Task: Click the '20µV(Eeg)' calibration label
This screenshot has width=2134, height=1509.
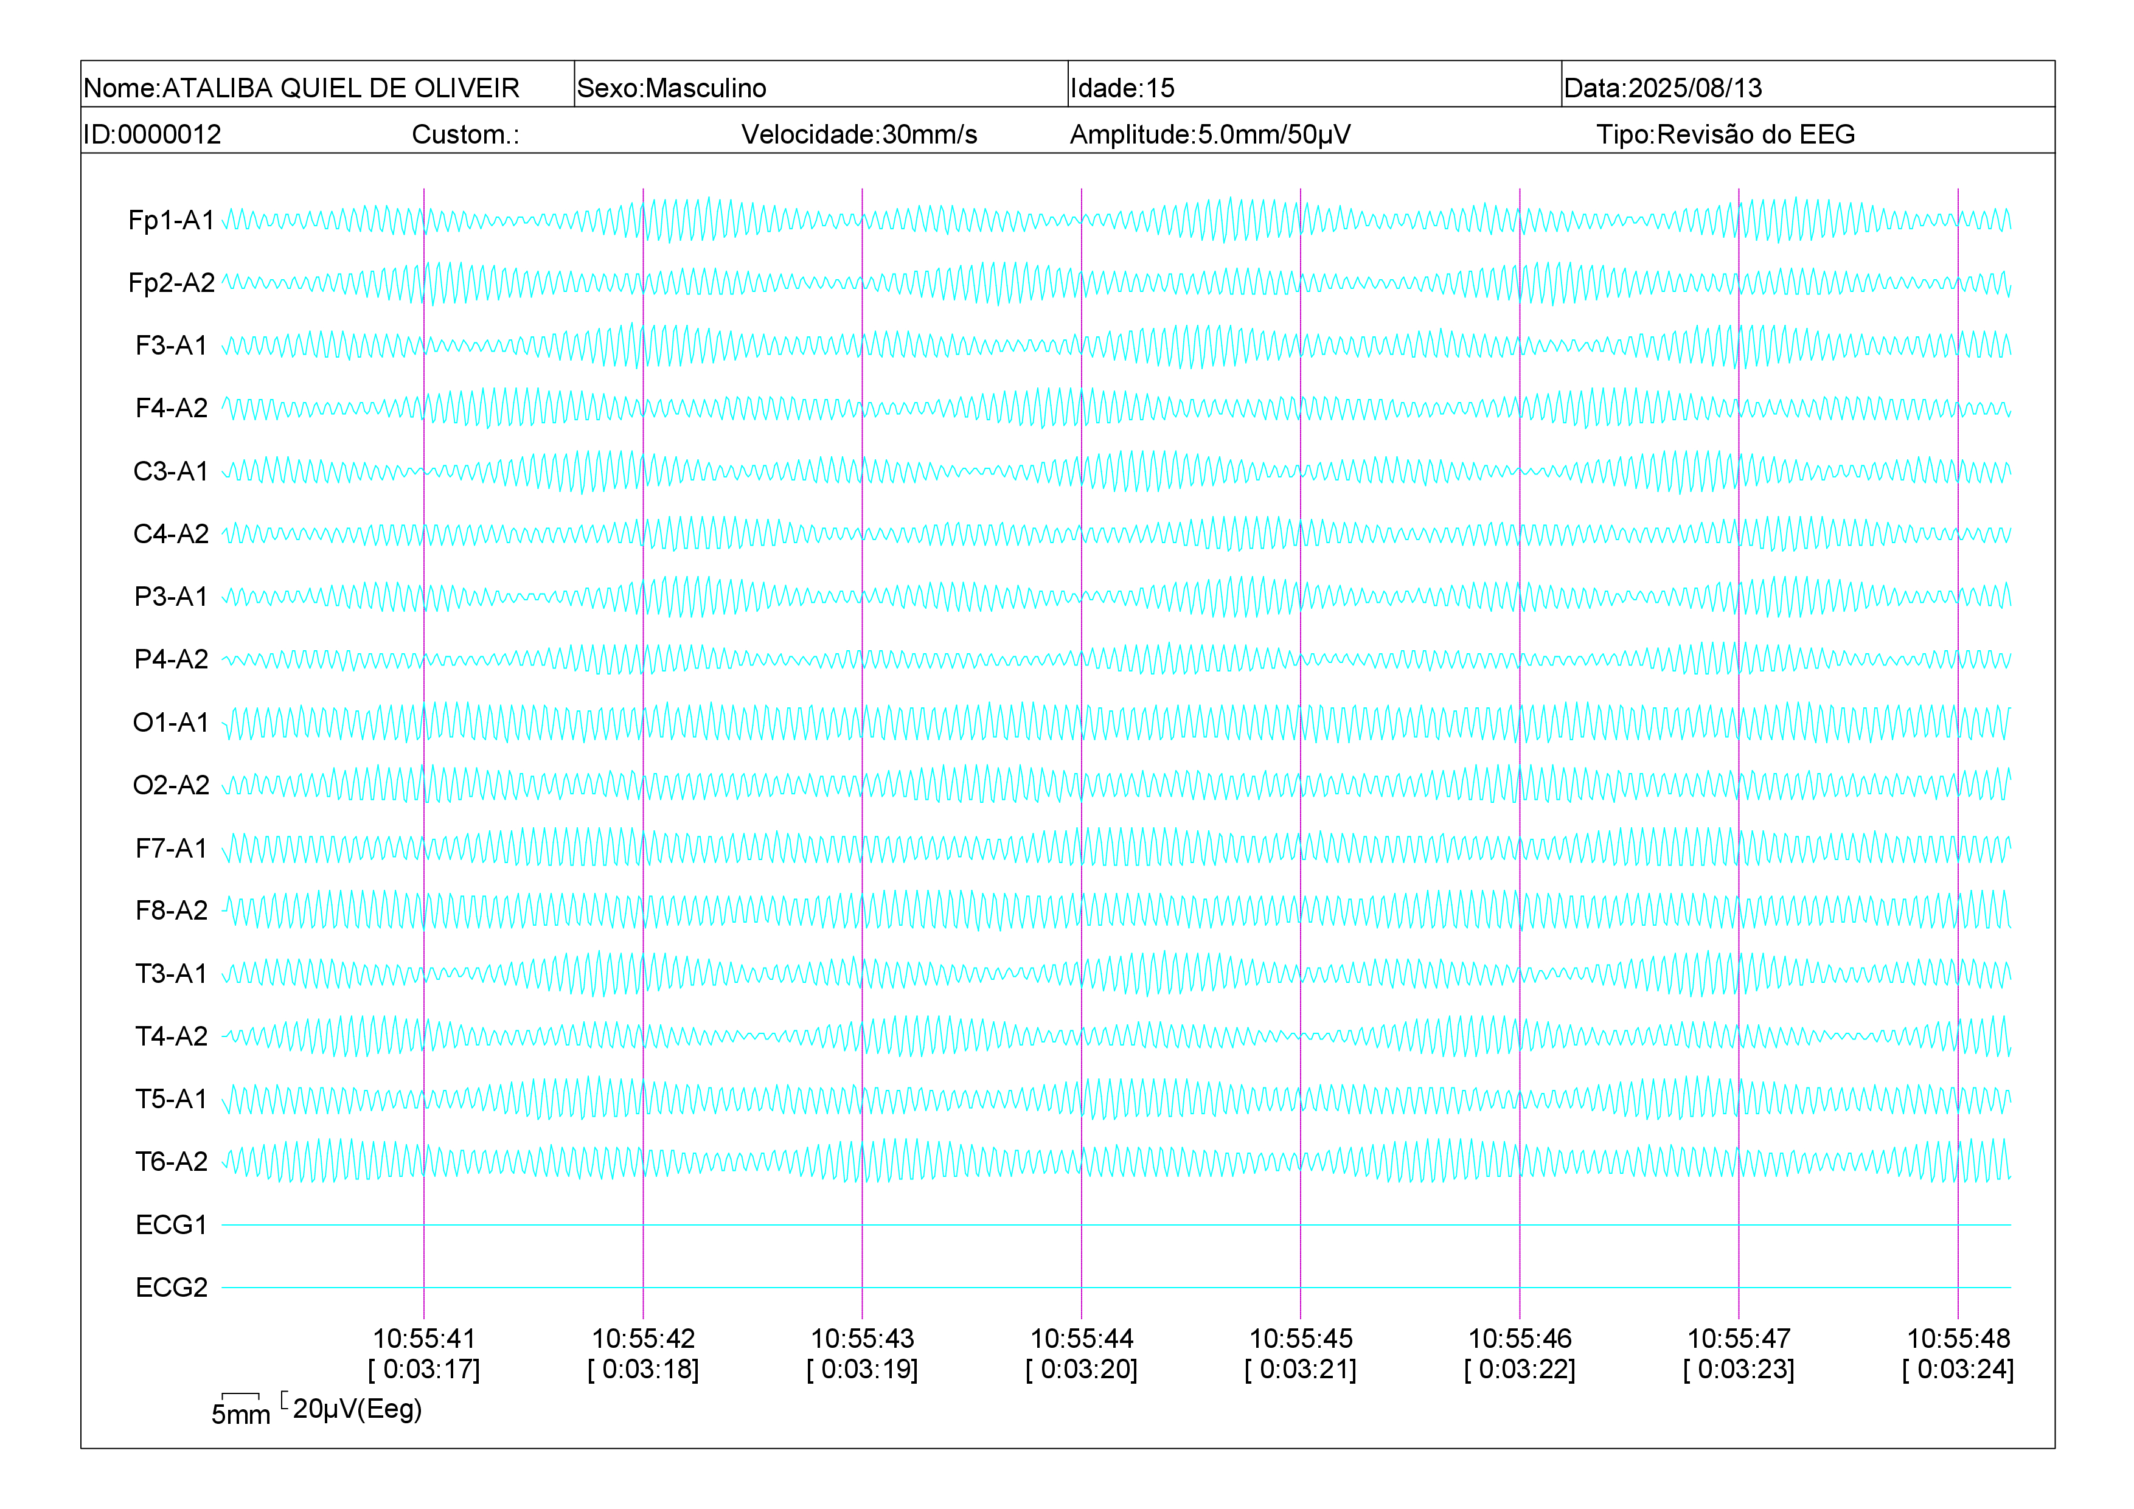Action: (358, 1410)
